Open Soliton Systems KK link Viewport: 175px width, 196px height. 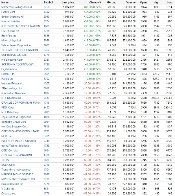coord(13,17)
